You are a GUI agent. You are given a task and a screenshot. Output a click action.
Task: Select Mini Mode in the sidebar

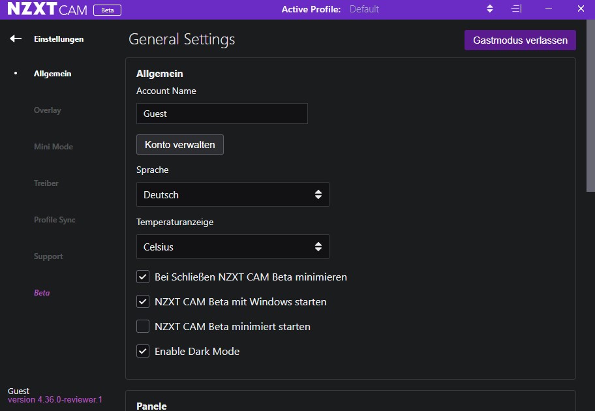pyautogui.click(x=53, y=147)
